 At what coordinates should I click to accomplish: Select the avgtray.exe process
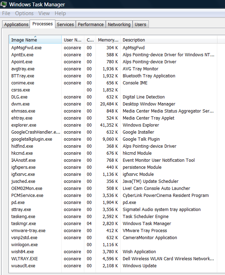(113, 69)
